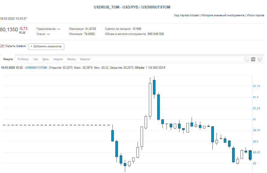The image size is (267, 173).
Task: Click the 81.5 axis label
Action: click(256, 97)
